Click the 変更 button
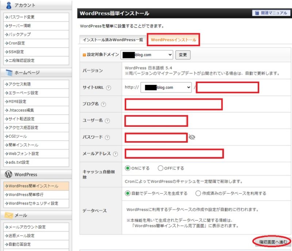 (x=183, y=55)
